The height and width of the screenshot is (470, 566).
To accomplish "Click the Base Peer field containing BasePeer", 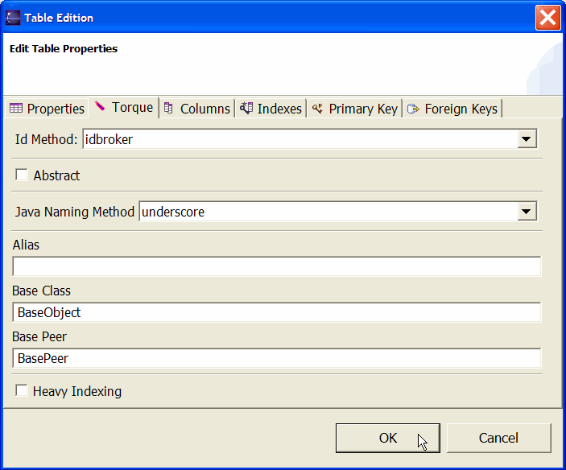I will (x=276, y=358).
